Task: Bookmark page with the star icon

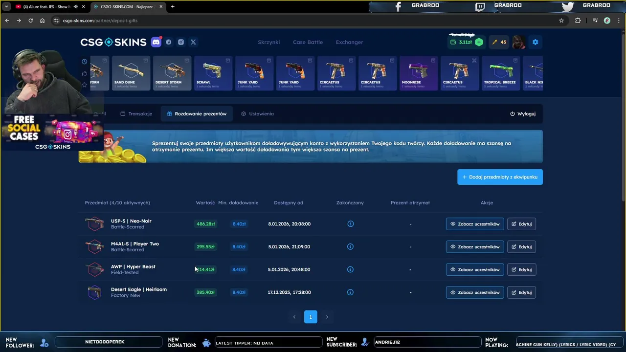Action: tap(561, 21)
